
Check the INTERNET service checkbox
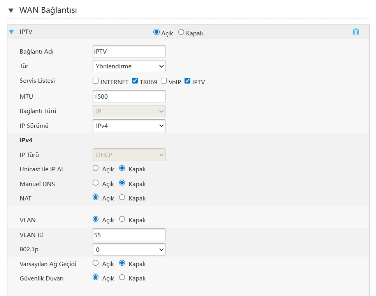[95, 81]
